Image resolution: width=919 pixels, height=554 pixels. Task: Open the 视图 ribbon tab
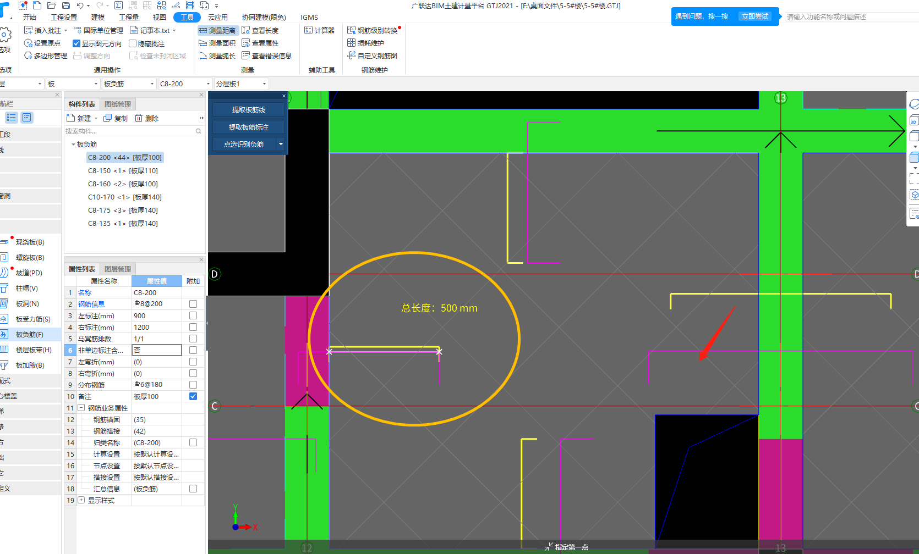160,17
